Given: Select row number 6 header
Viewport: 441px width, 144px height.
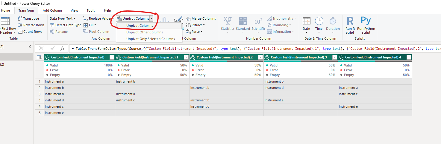Looking at the screenshot, I should (39, 113).
